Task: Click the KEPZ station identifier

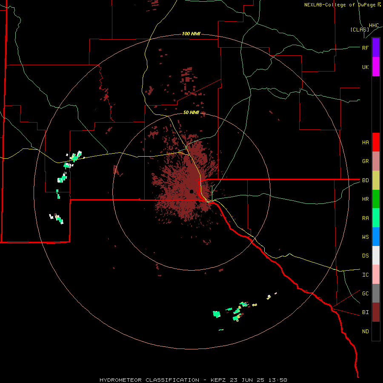Action: pyautogui.click(x=219, y=380)
